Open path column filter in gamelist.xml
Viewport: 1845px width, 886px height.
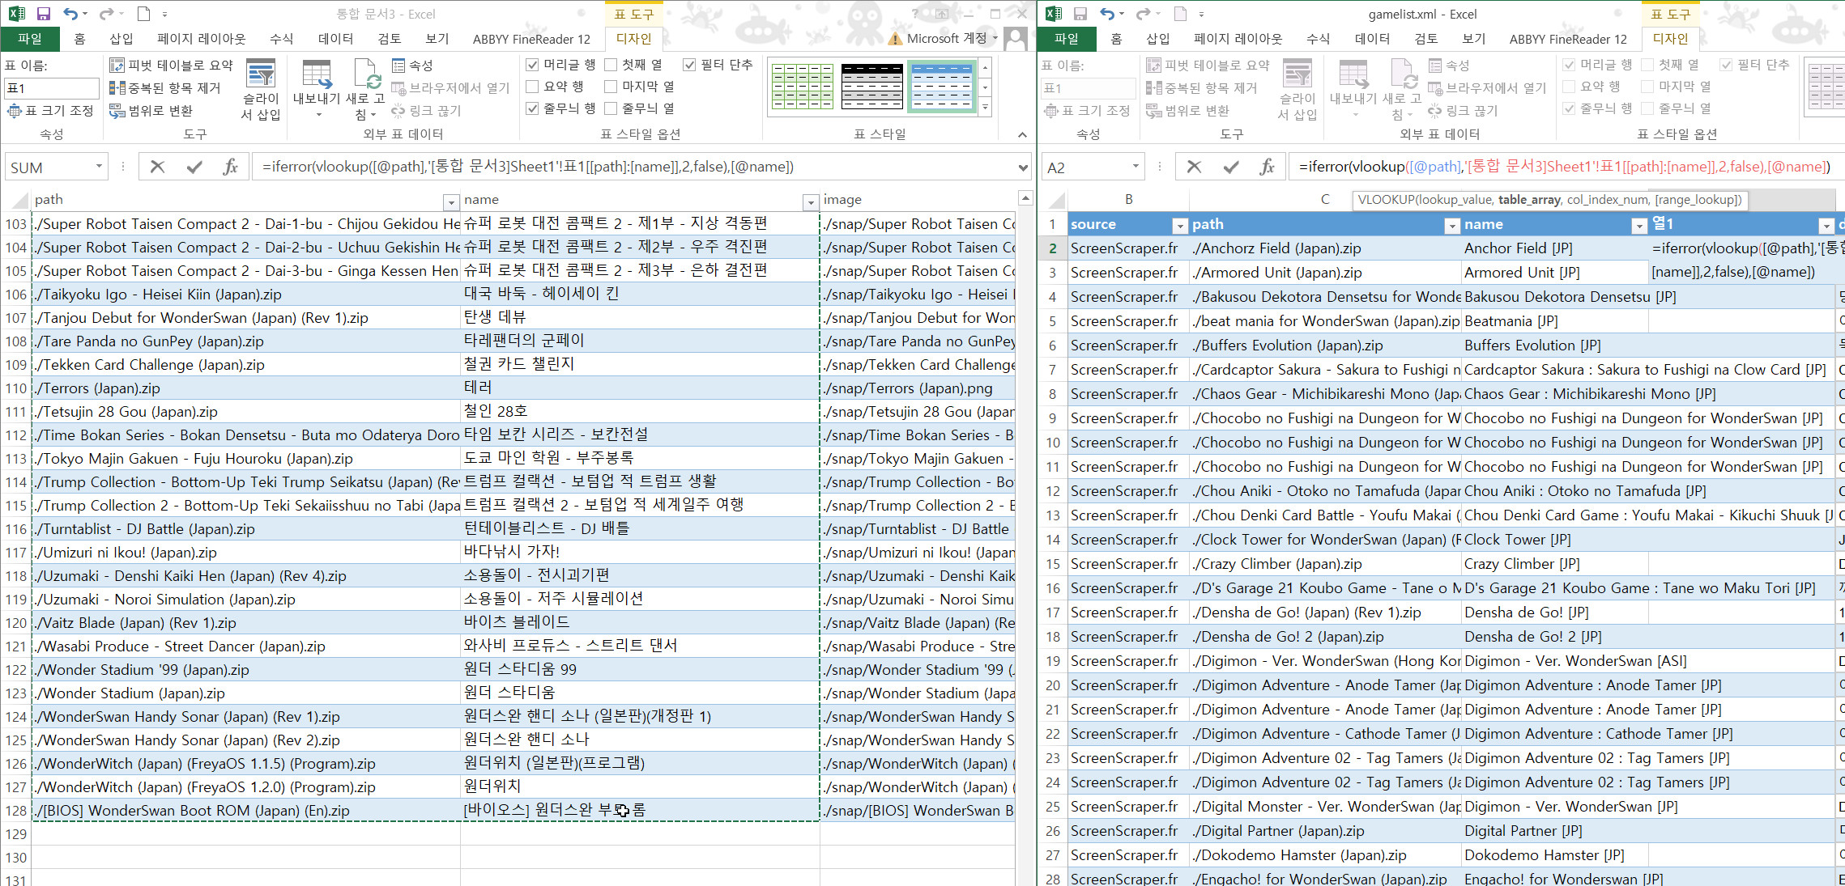(x=1452, y=226)
